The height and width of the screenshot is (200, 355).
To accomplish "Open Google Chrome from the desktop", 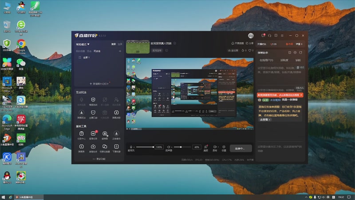I will pos(21,47).
